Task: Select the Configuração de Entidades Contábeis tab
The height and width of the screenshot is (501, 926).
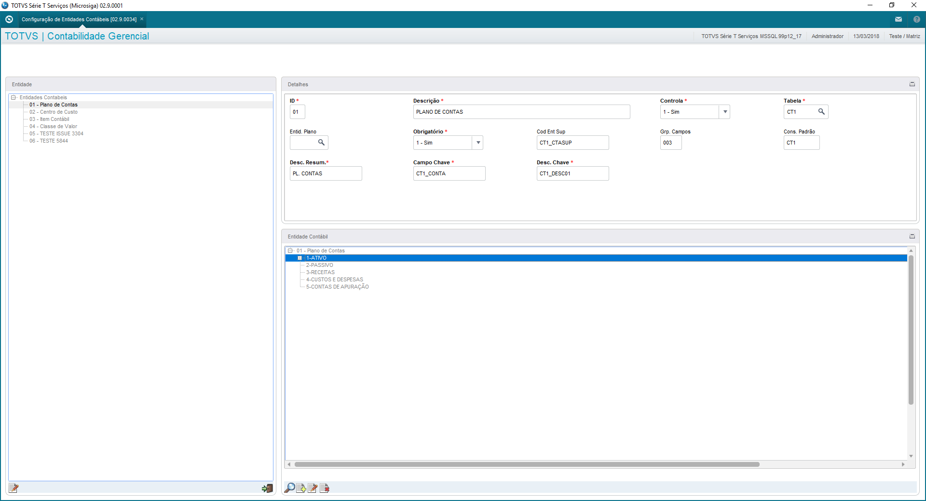Action: point(79,19)
